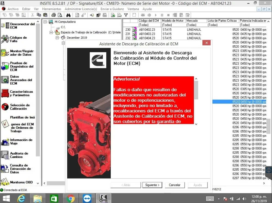
Task: Open the Editar menu
Action: click(x=26, y=9)
